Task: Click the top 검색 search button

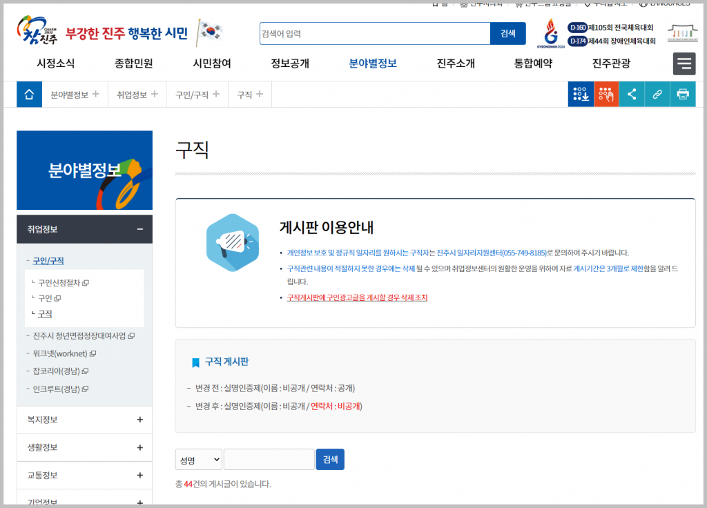Action: coord(507,33)
